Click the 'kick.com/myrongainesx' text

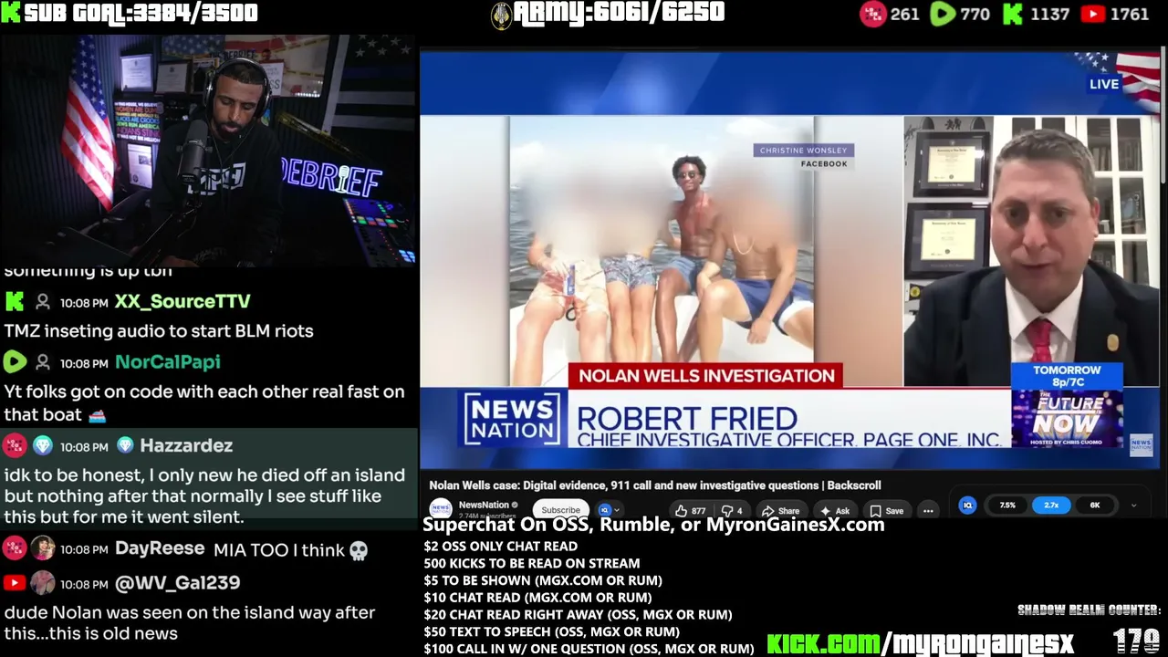[x=920, y=642]
